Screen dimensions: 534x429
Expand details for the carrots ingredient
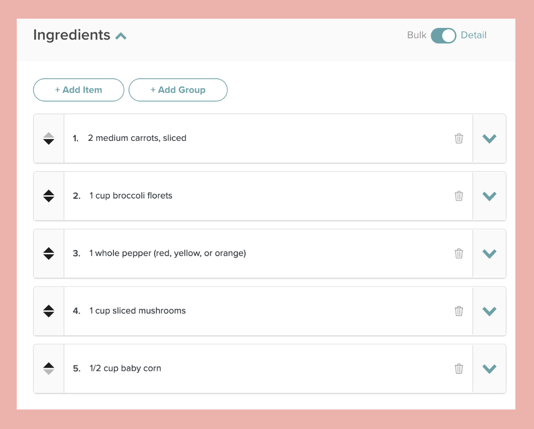(489, 138)
